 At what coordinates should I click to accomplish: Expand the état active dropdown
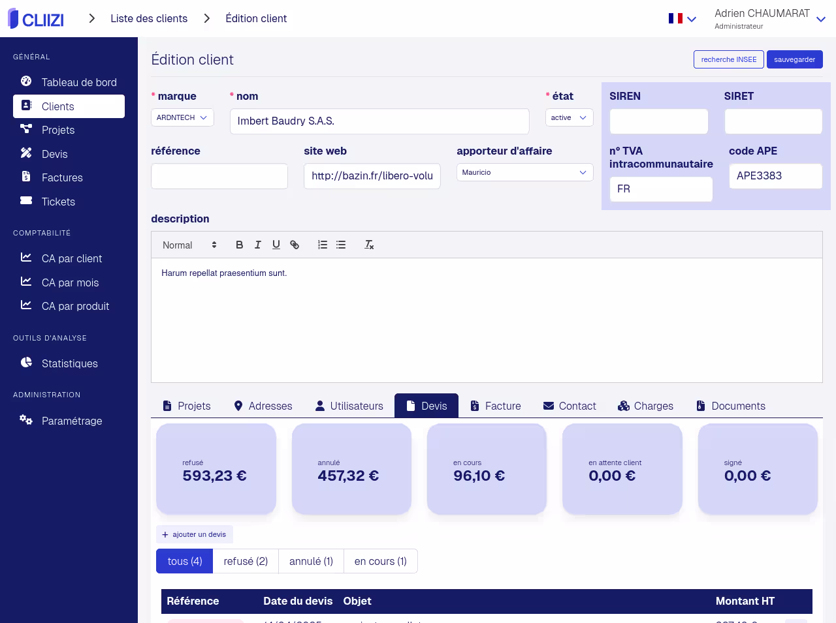(x=569, y=117)
